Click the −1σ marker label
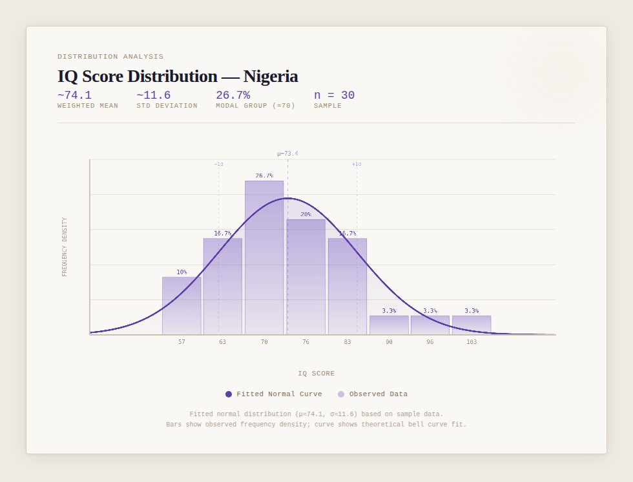The width and height of the screenshot is (633, 482). tap(219, 164)
